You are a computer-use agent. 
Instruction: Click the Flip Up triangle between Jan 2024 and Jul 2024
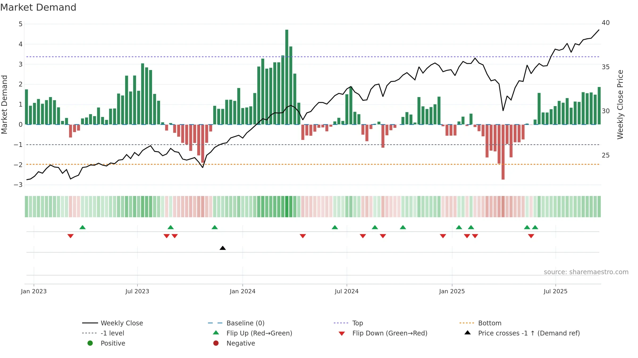[335, 227]
